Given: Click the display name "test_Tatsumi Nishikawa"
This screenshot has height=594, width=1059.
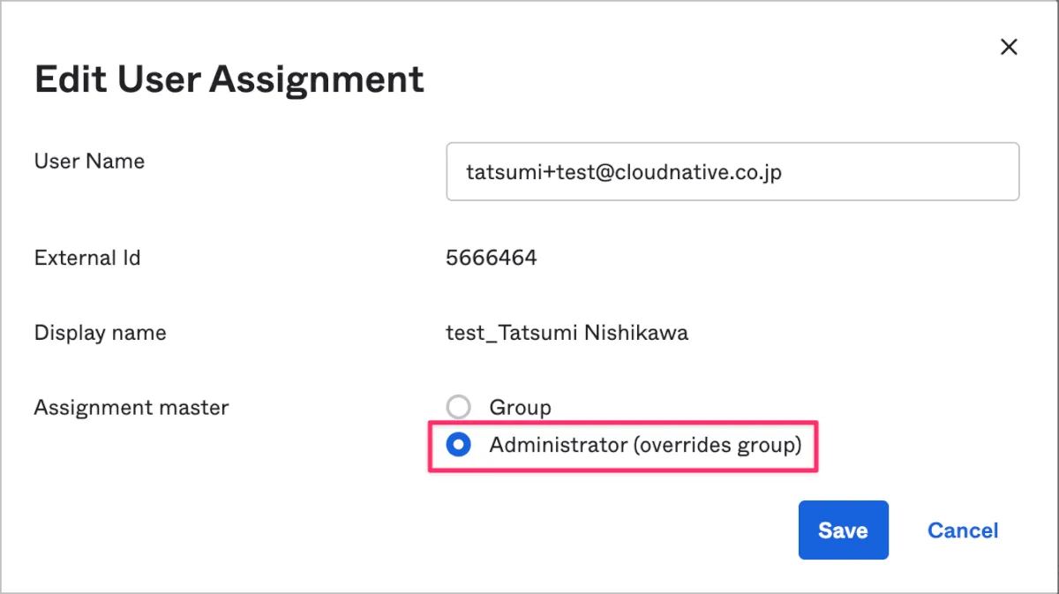Looking at the screenshot, I should point(567,333).
